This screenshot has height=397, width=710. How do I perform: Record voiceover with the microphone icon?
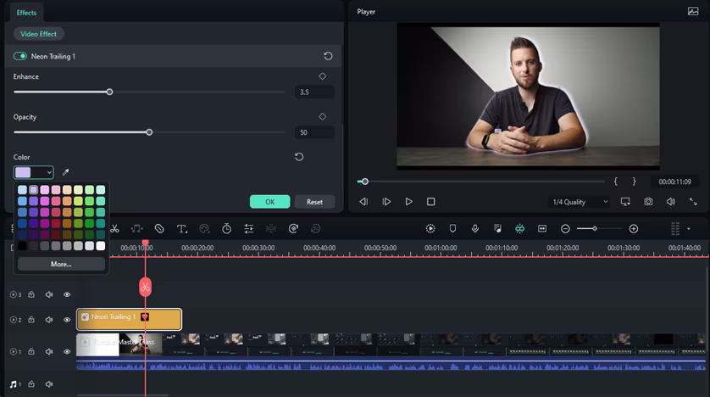click(475, 229)
